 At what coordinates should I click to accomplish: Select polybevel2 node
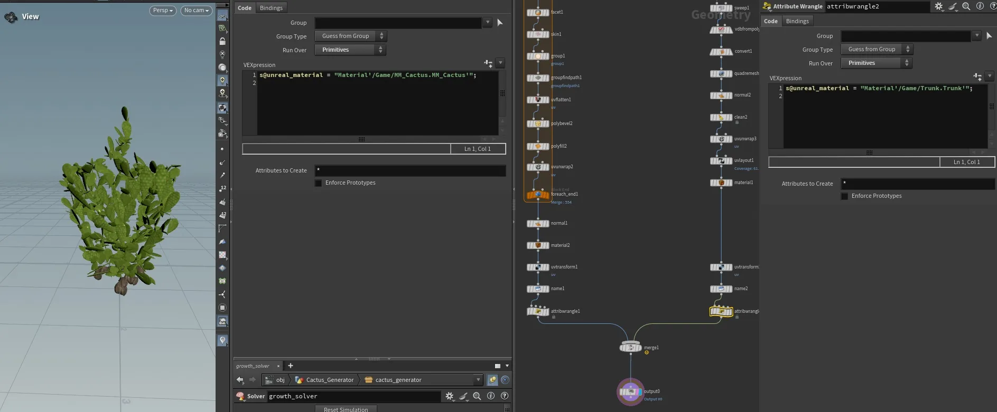tap(538, 124)
